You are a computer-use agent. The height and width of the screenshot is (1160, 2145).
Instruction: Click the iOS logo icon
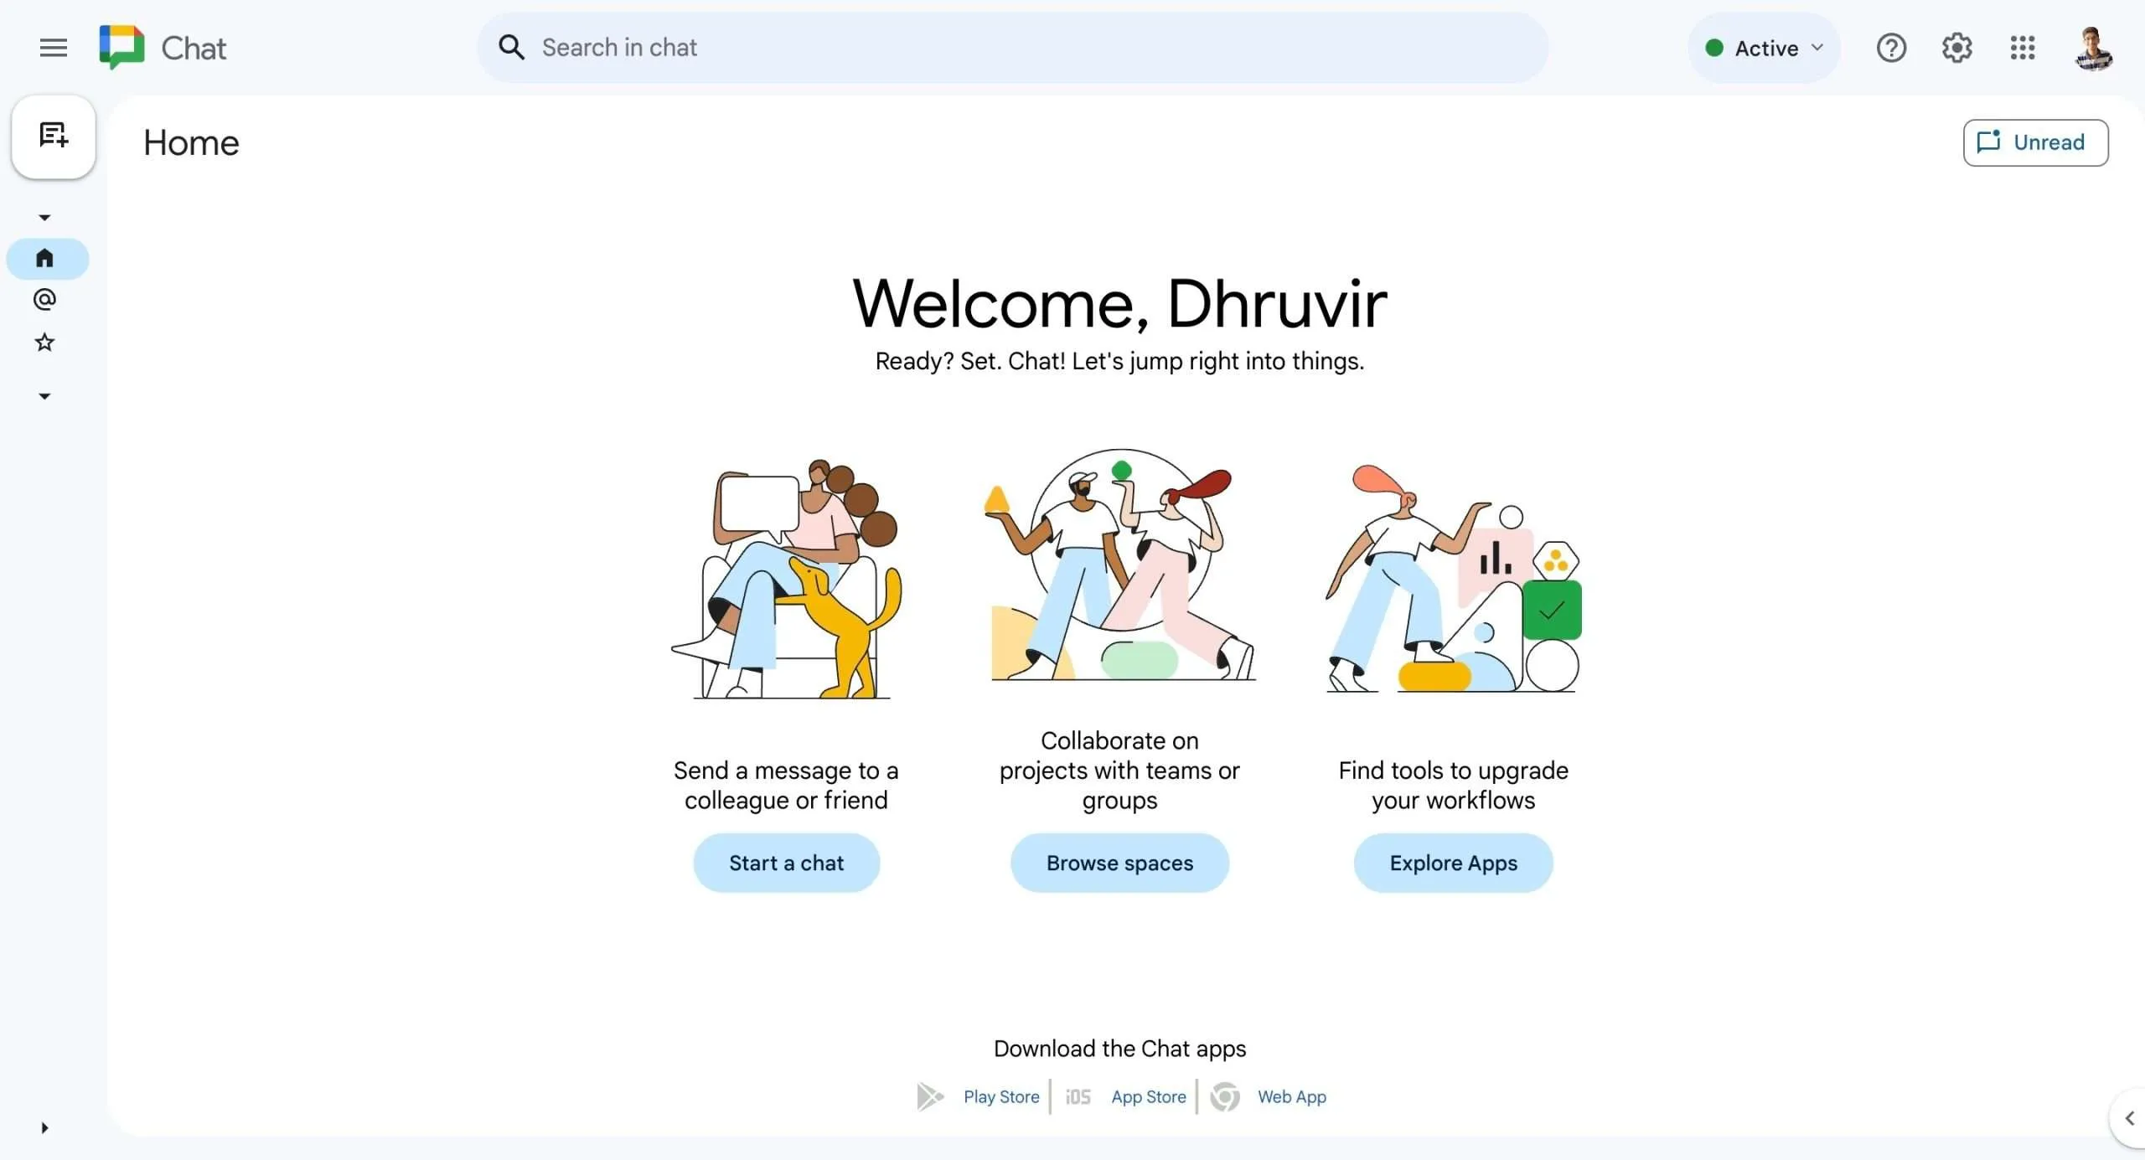(1078, 1097)
